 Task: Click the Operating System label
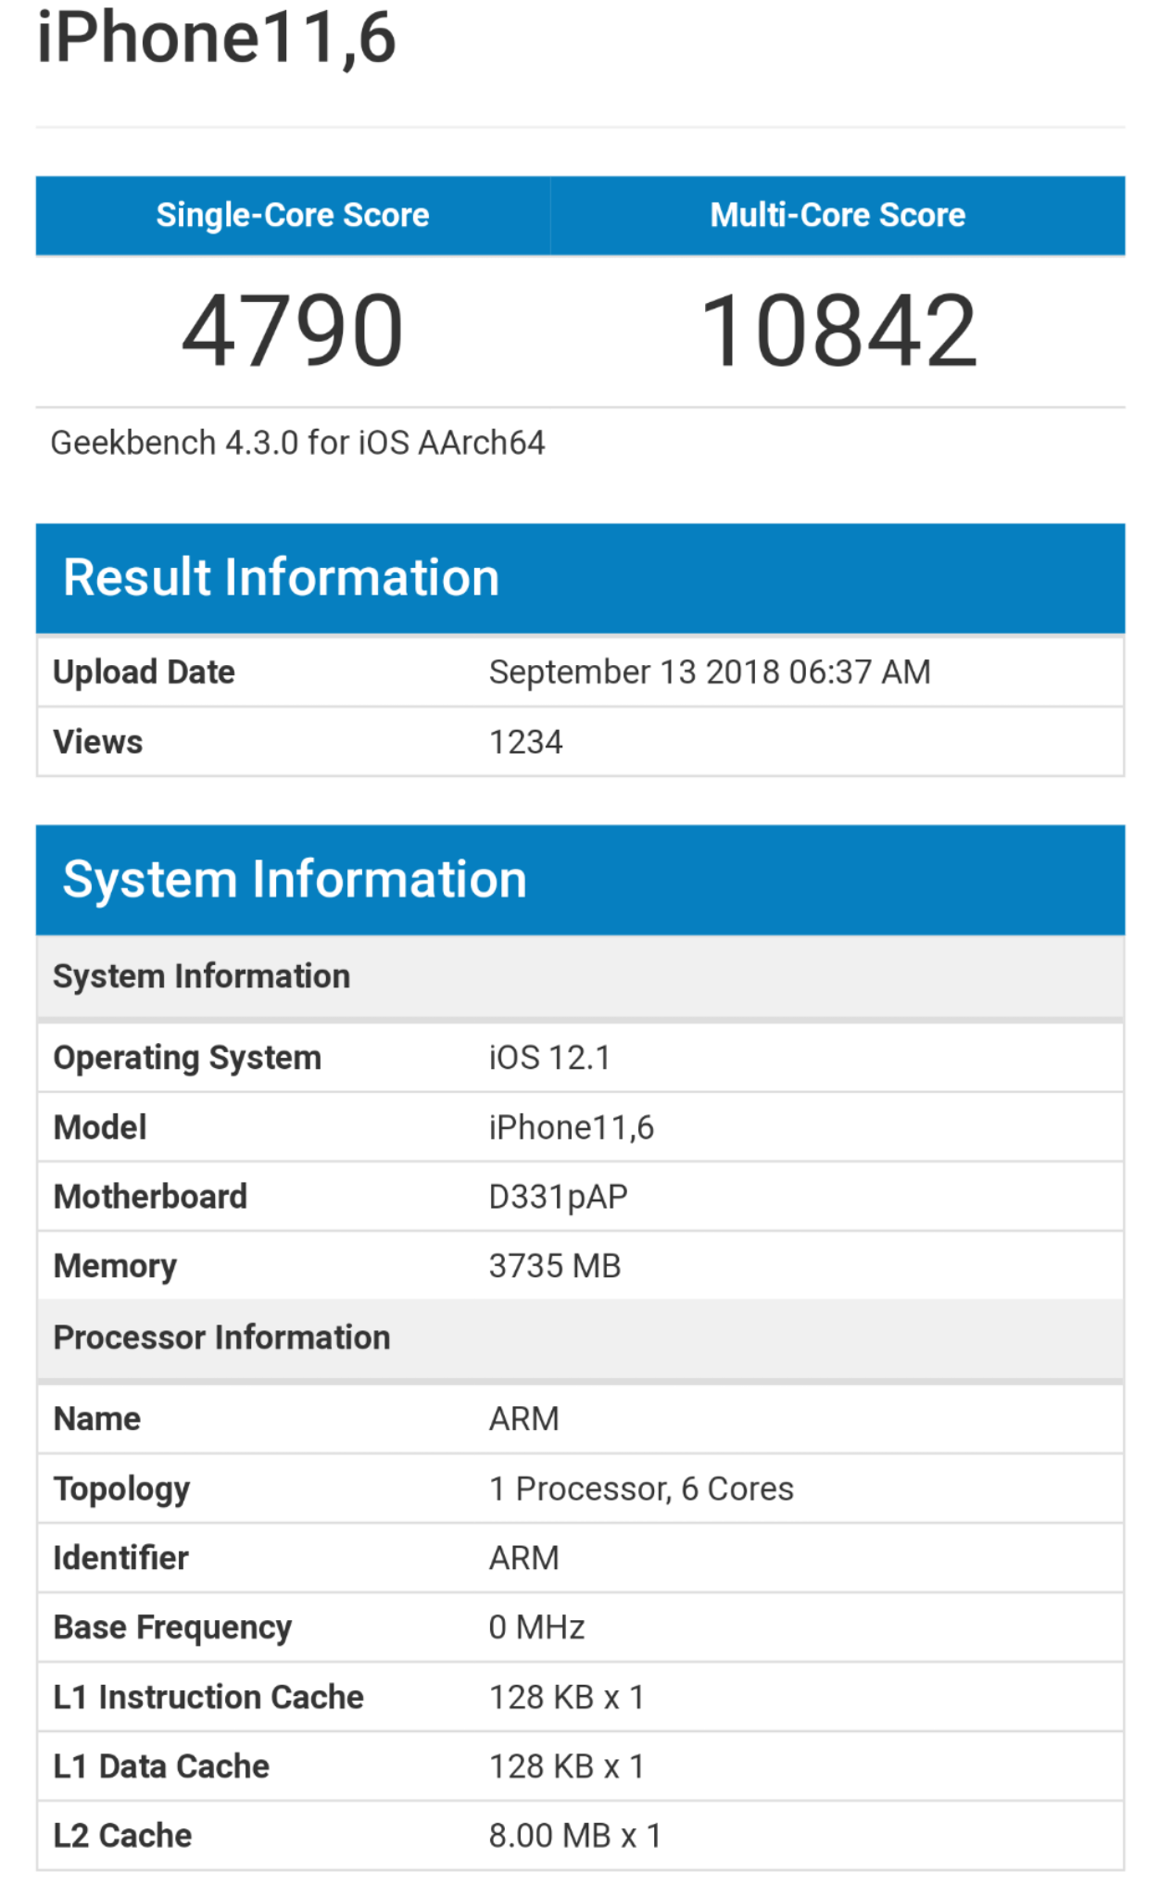pos(187,1058)
